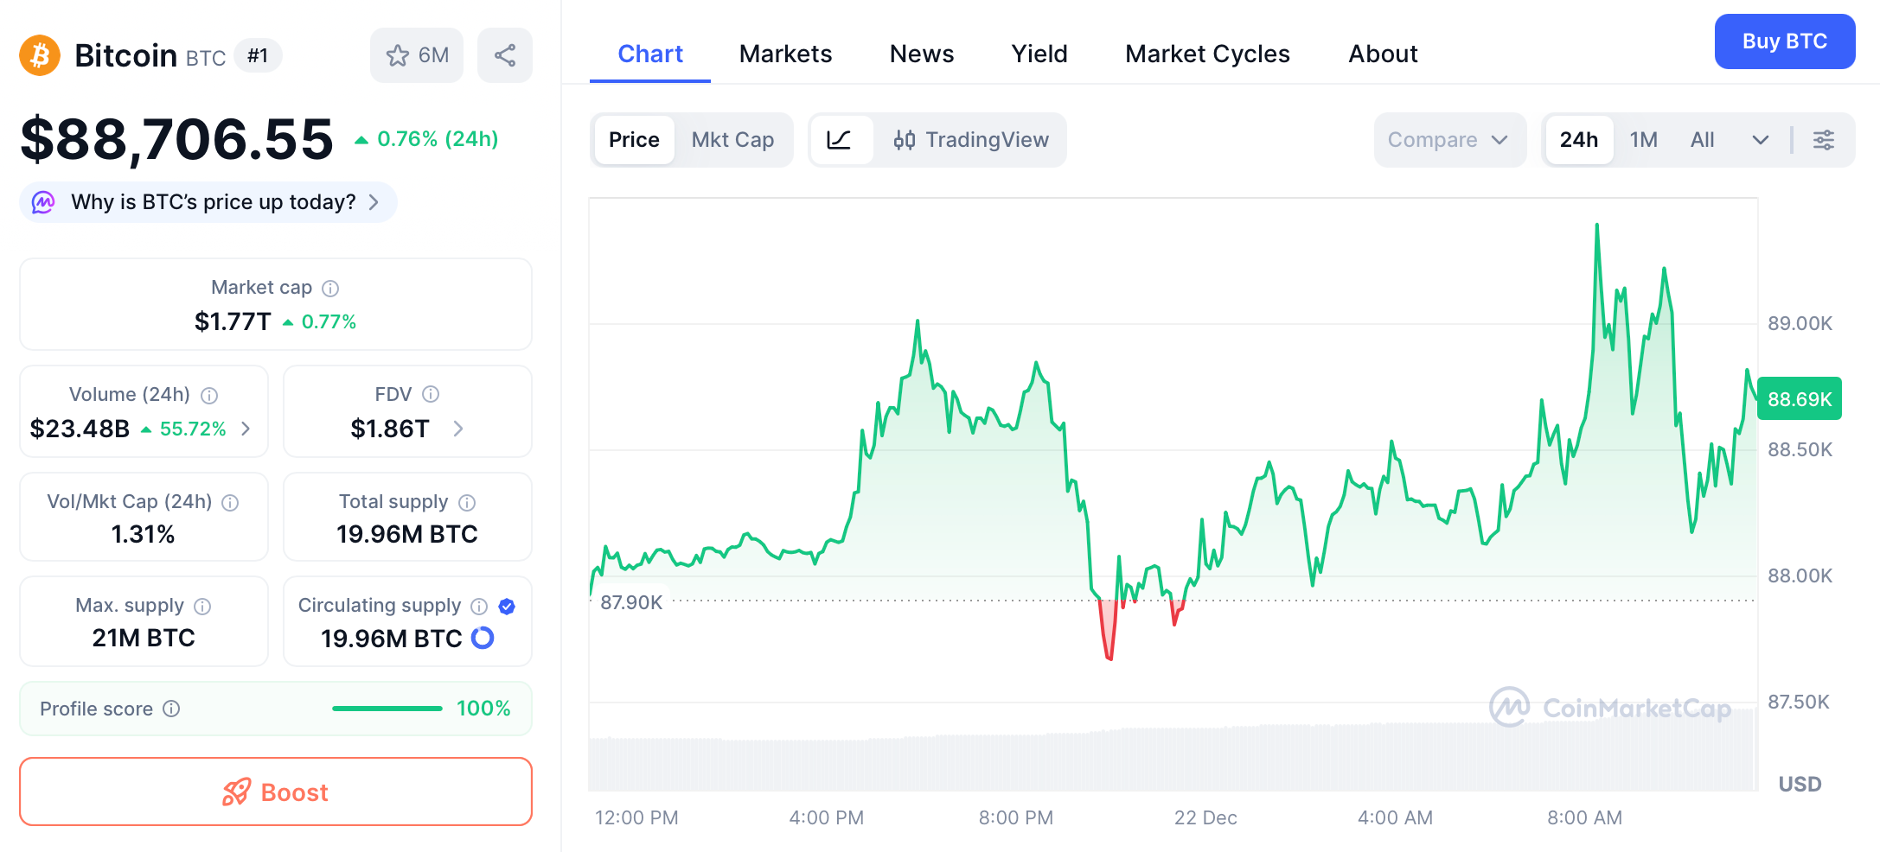Screen dimensions: 1880x852
Task: Select the line chart icon
Action: tap(841, 139)
